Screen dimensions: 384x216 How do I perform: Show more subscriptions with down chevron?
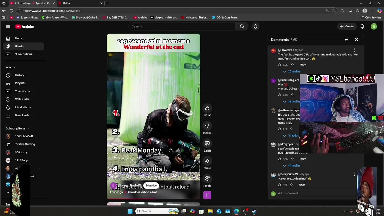[8, 192]
